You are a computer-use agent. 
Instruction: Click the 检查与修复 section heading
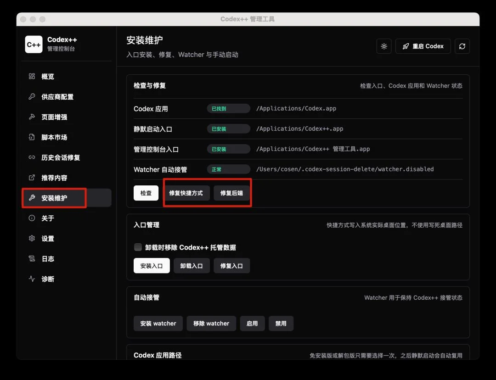point(150,85)
